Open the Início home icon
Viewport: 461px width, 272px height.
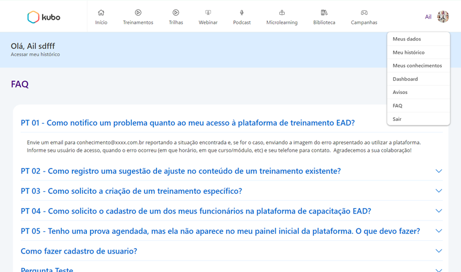[x=101, y=13]
